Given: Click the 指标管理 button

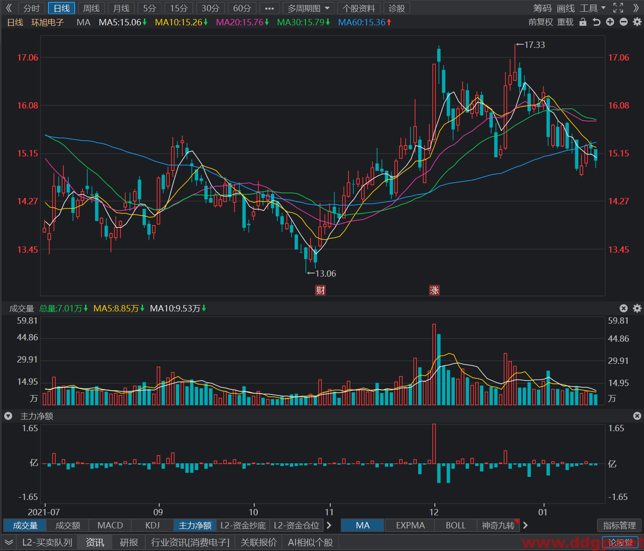Looking at the screenshot, I should coord(620,525).
